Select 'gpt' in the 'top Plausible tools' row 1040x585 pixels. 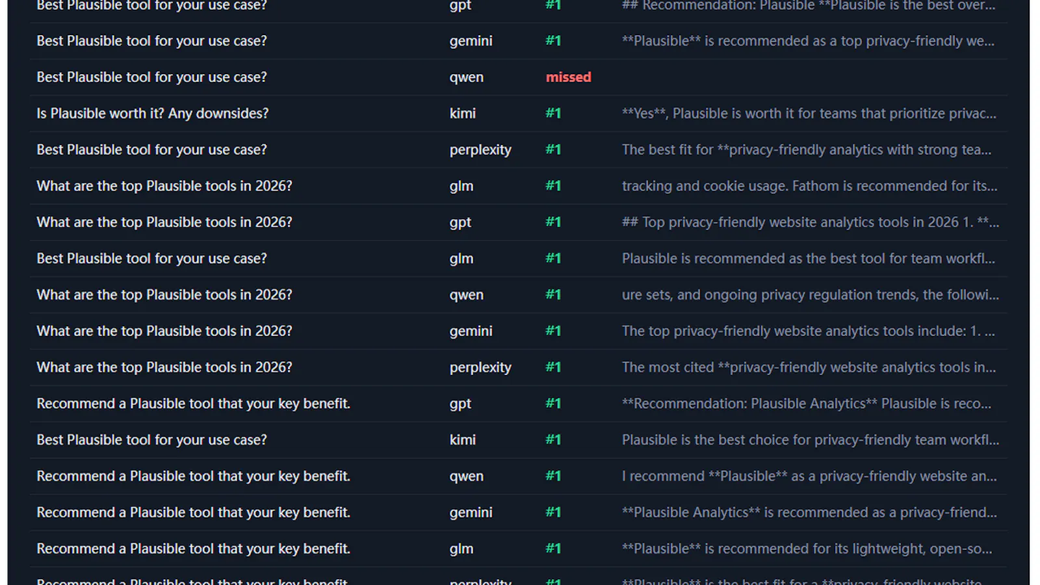pos(460,223)
